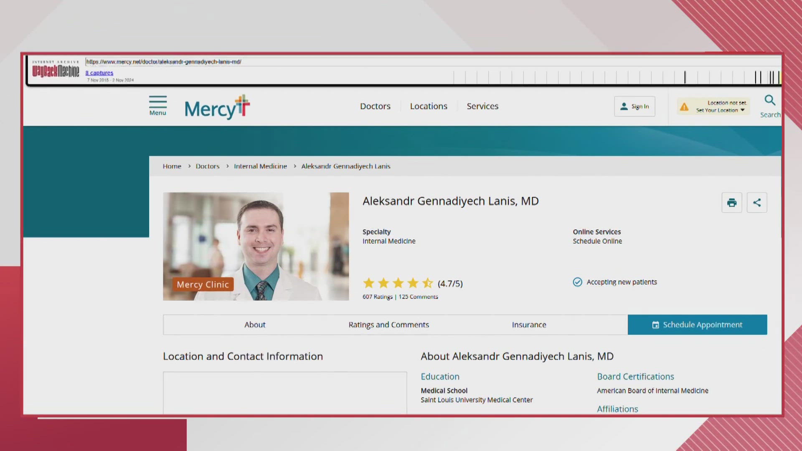Click the Location and Contact Information heading
Viewport: 802px width, 451px height.
tap(243, 356)
